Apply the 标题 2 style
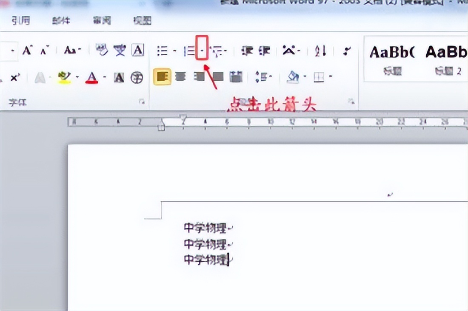468x311 pixels. tap(448, 57)
